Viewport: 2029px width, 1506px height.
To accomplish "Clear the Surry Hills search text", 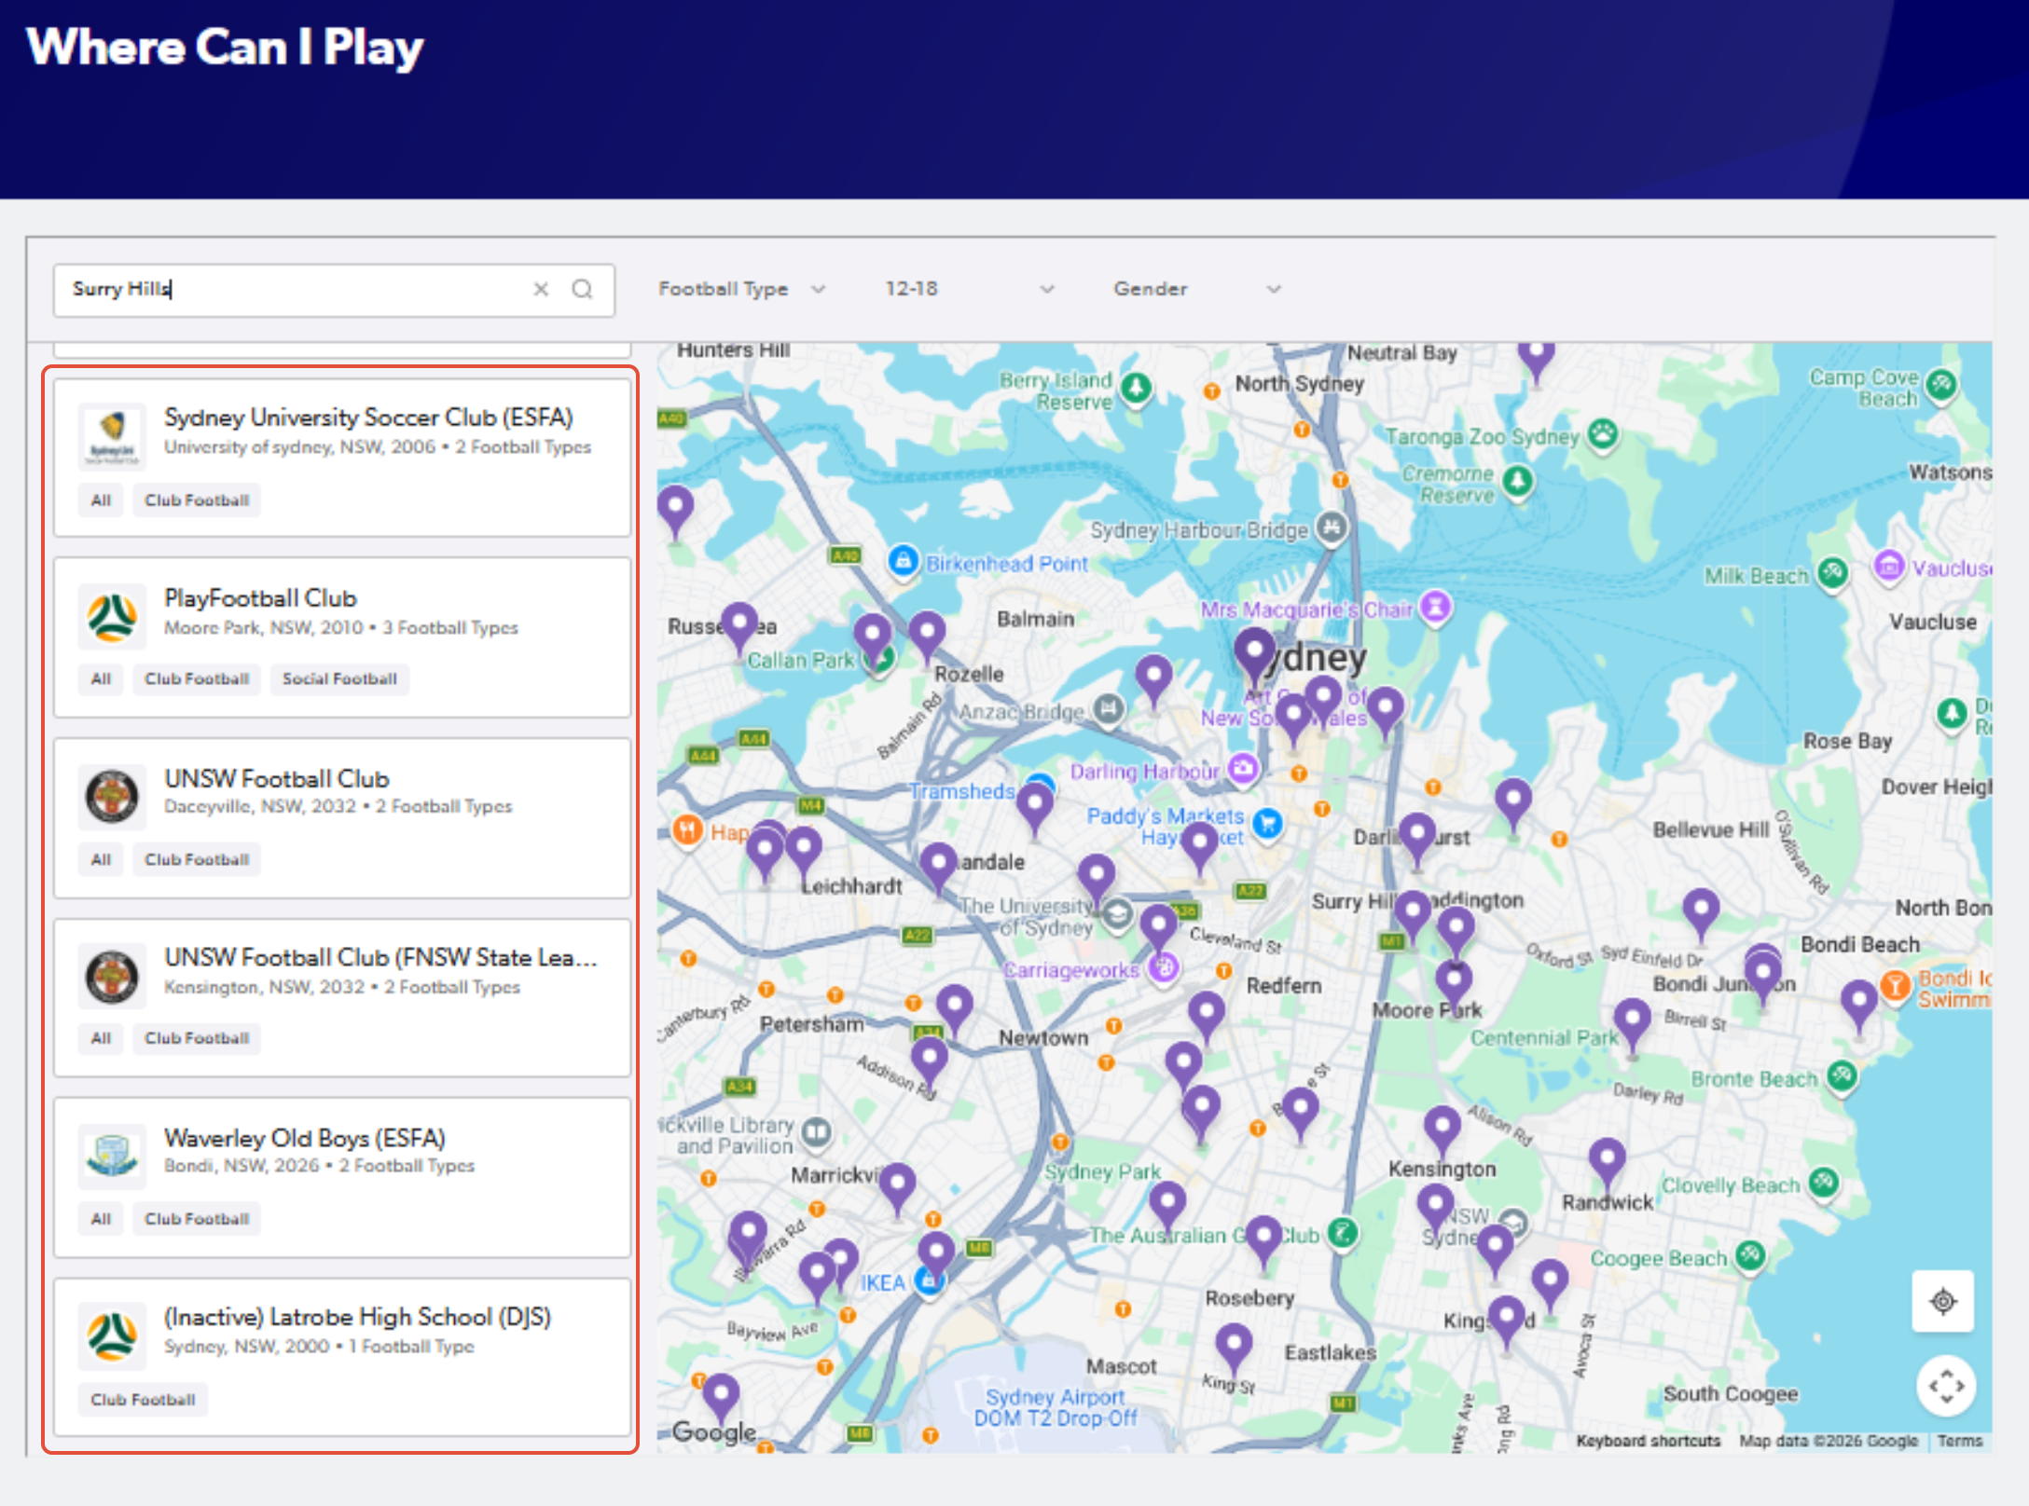I will click(x=541, y=289).
